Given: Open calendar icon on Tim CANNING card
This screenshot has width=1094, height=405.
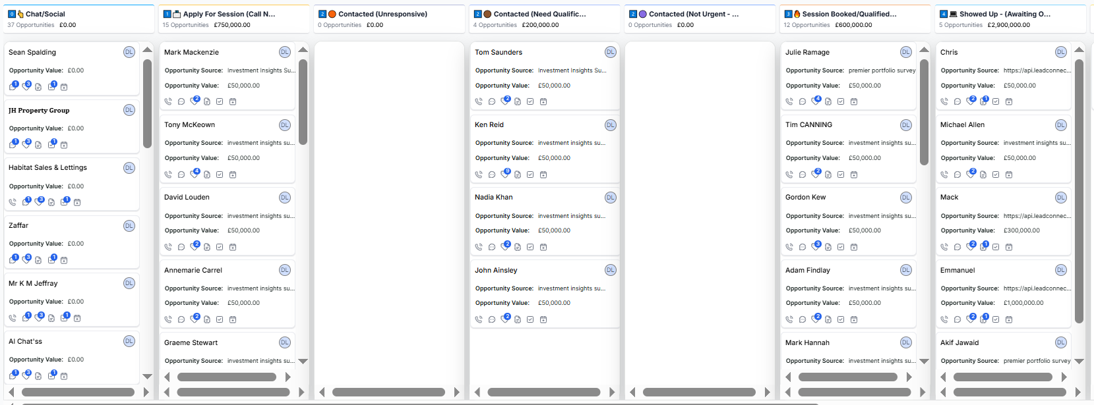Looking at the screenshot, I should click(854, 175).
